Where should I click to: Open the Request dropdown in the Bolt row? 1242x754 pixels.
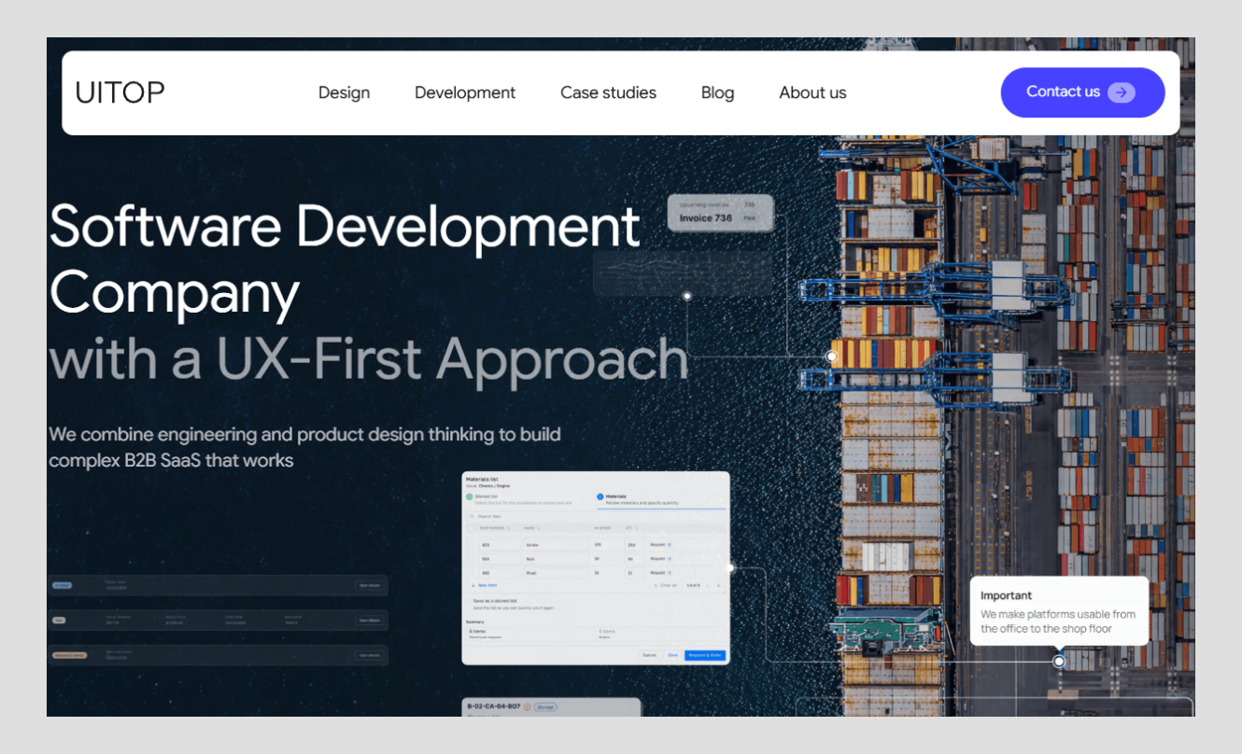click(x=661, y=558)
